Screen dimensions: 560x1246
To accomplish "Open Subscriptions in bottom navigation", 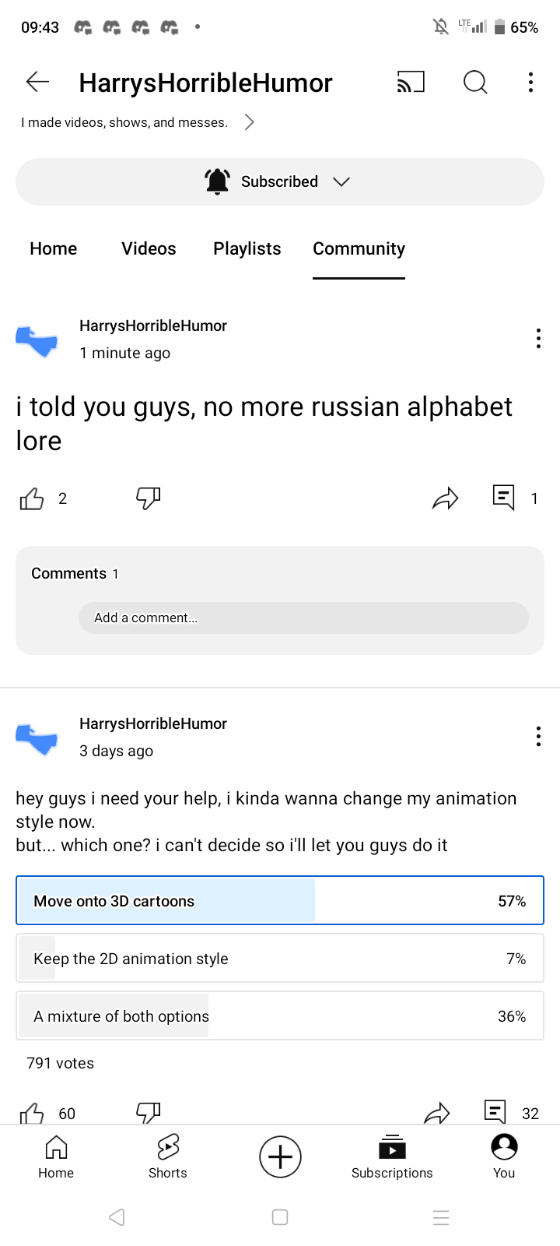I will point(392,1157).
